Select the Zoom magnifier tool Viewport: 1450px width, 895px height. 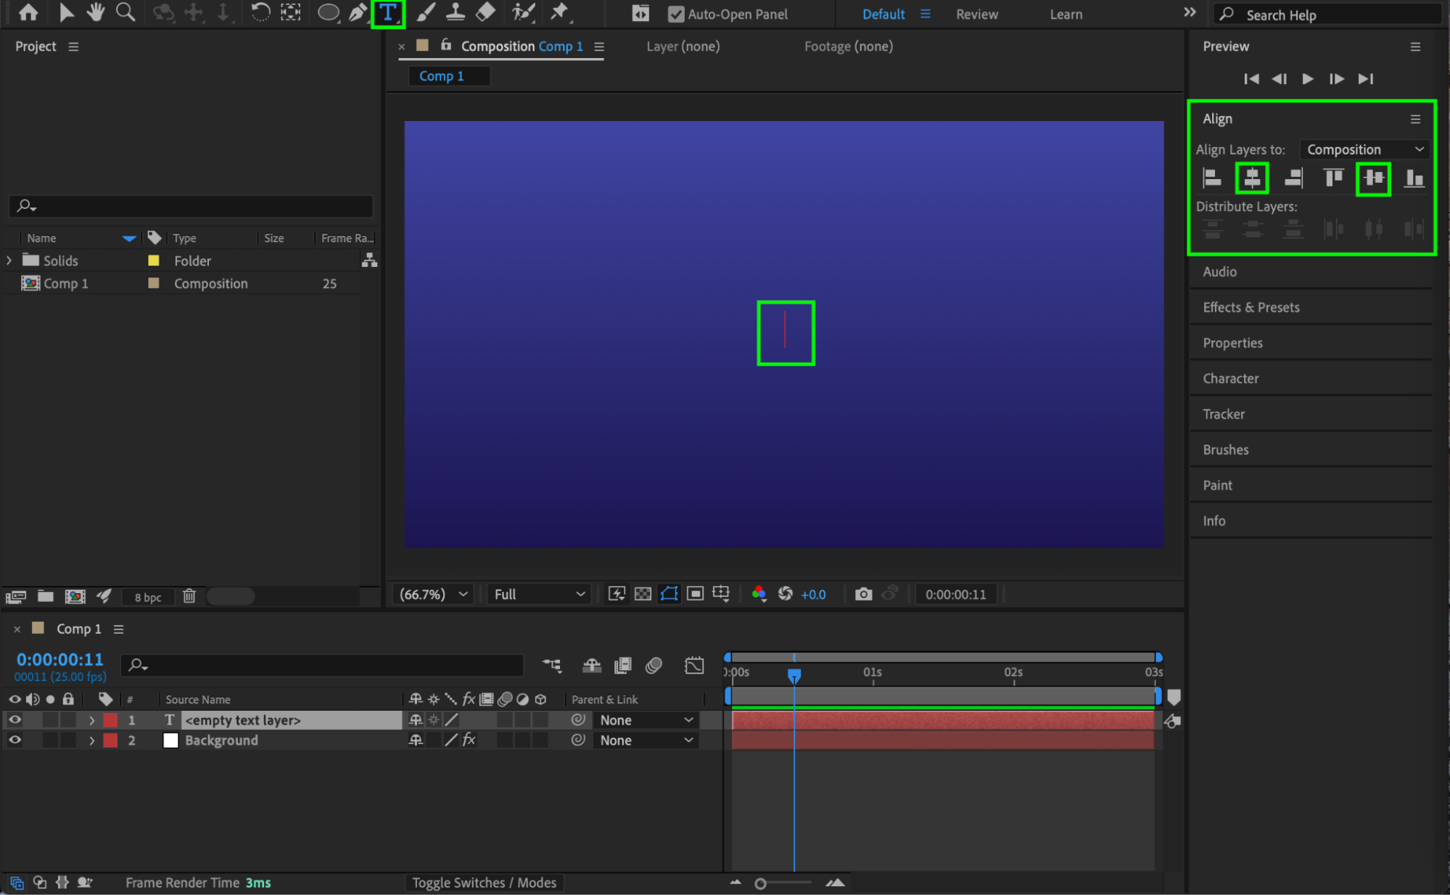(125, 12)
